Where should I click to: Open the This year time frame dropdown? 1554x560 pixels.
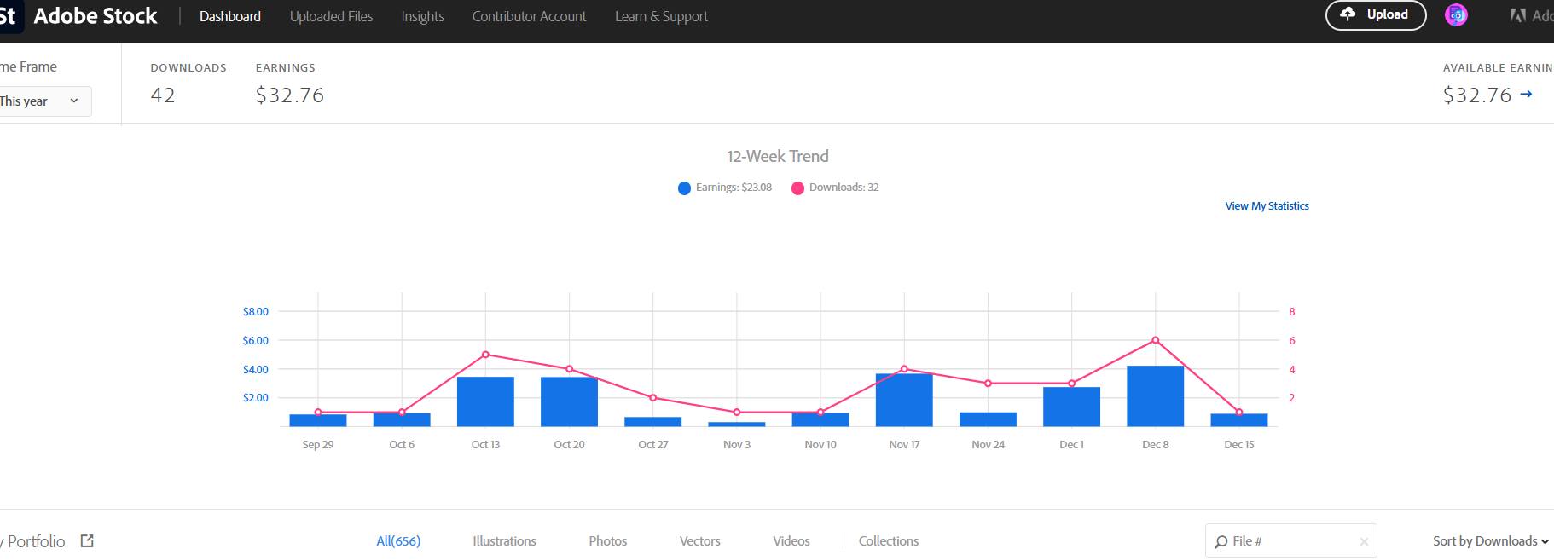41,101
